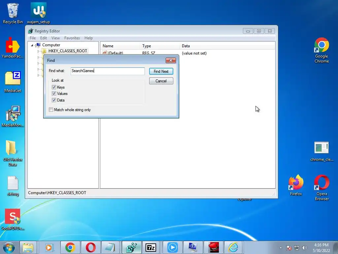Click the Find what text field

point(108,71)
